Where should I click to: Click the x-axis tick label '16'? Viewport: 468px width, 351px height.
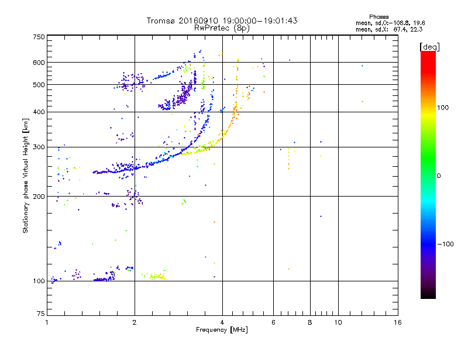[398, 322]
